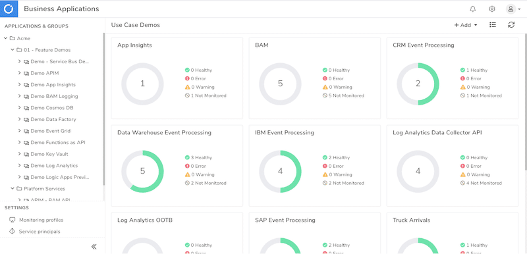Open the Add dropdown

pyautogui.click(x=466, y=25)
